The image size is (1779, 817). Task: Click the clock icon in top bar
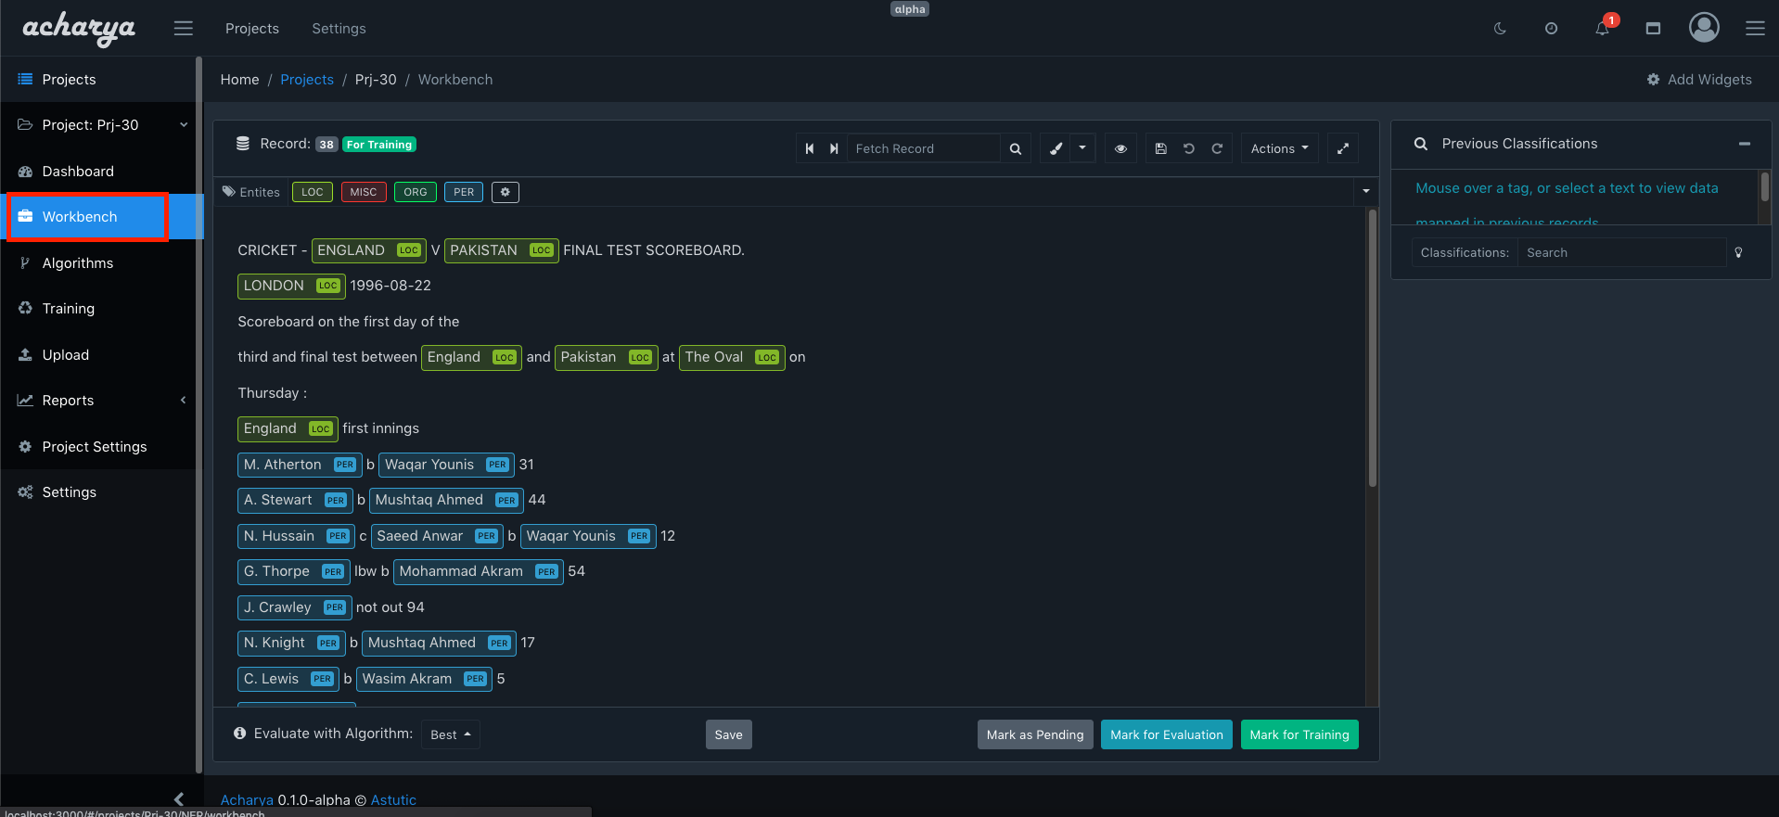[x=1551, y=29]
